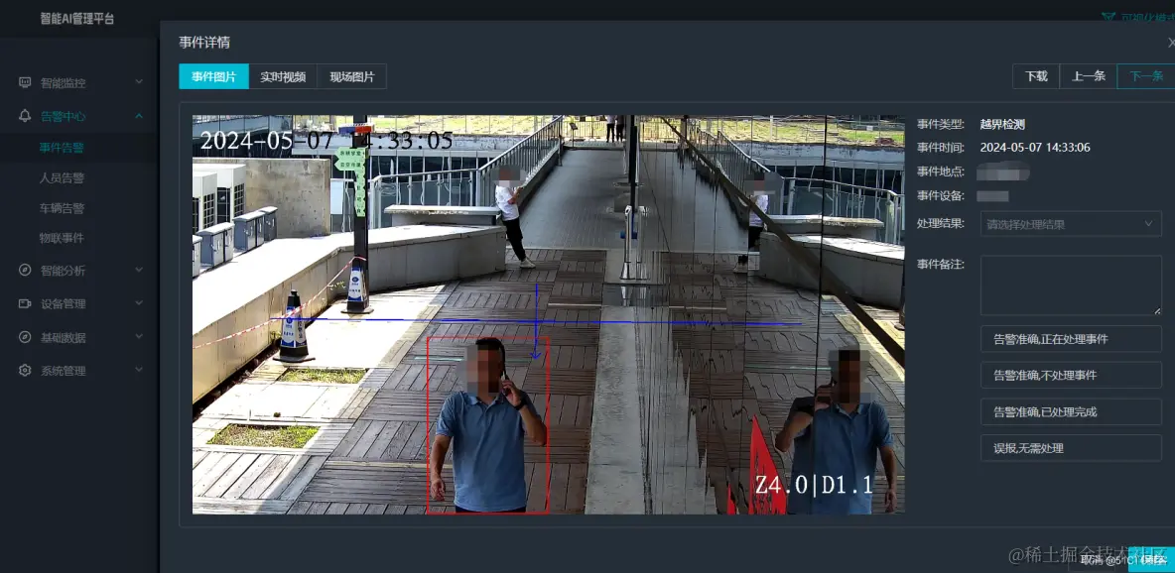1175x573 pixels.
Task: Click the 告警中心 sidebar label
Action: pyautogui.click(x=63, y=116)
